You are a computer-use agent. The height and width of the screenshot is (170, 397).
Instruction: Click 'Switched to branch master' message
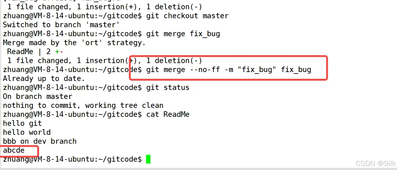[x=61, y=25]
